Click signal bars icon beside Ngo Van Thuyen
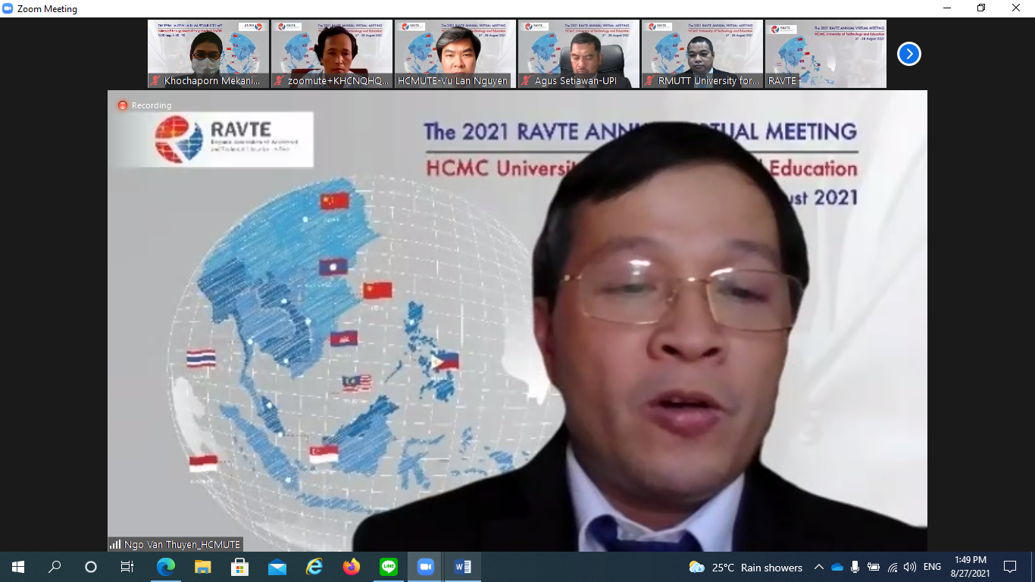 pyautogui.click(x=115, y=544)
